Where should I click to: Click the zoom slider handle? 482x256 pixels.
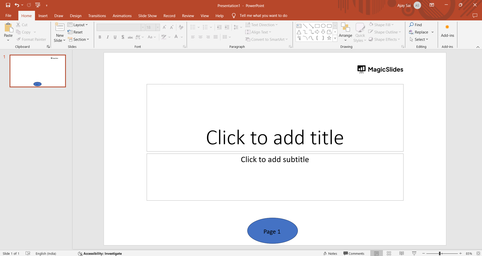coord(440,253)
